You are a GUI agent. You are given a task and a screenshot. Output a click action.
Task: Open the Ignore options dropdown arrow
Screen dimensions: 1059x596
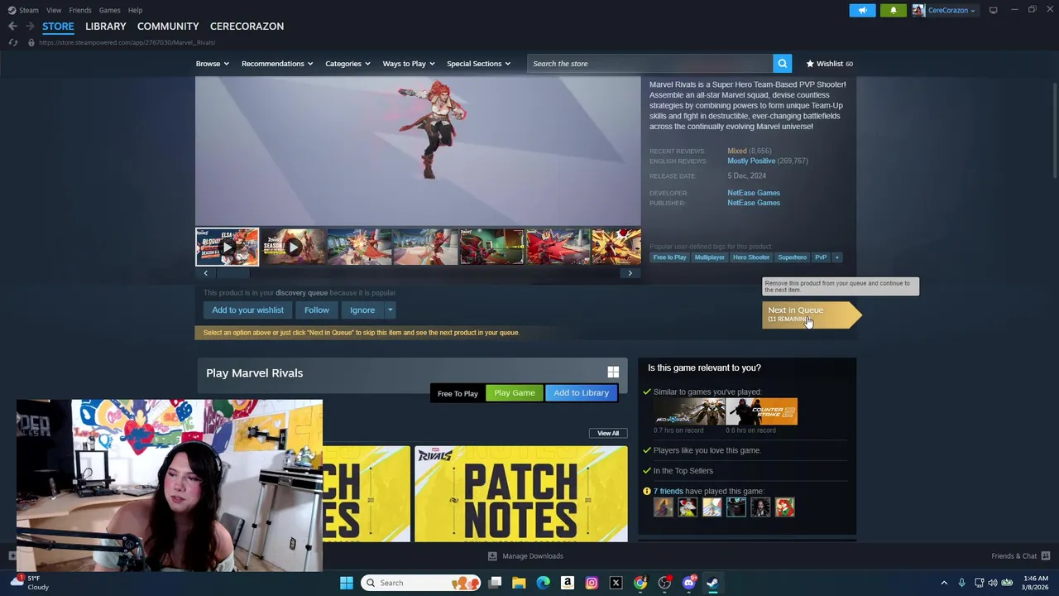(x=390, y=310)
